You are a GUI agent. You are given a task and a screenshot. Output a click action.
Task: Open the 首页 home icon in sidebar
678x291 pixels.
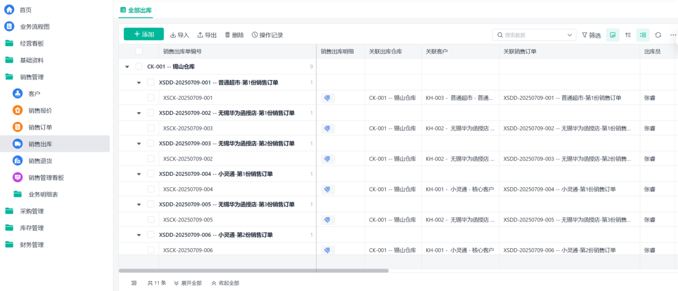pyautogui.click(x=9, y=10)
